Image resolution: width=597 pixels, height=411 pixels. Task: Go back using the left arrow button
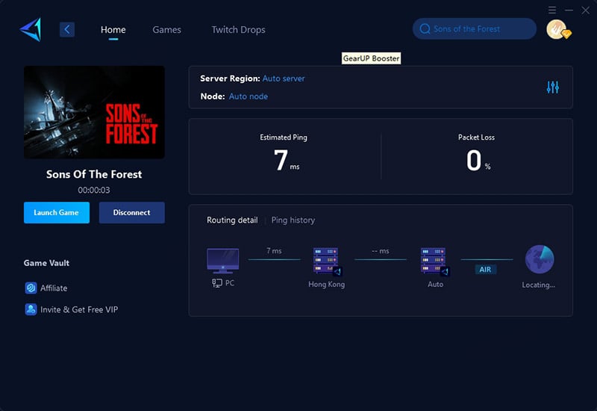67,29
